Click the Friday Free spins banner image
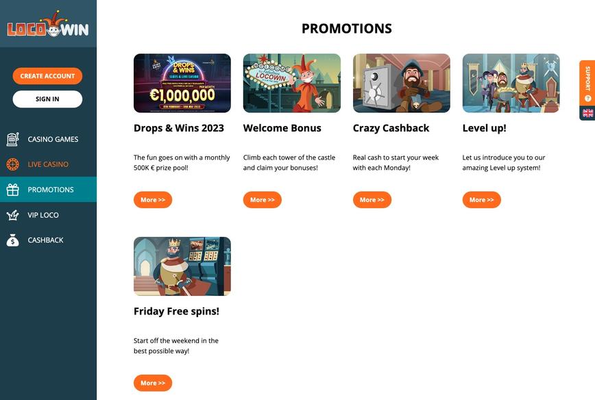The image size is (595, 400). pyautogui.click(x=182, y=266)
